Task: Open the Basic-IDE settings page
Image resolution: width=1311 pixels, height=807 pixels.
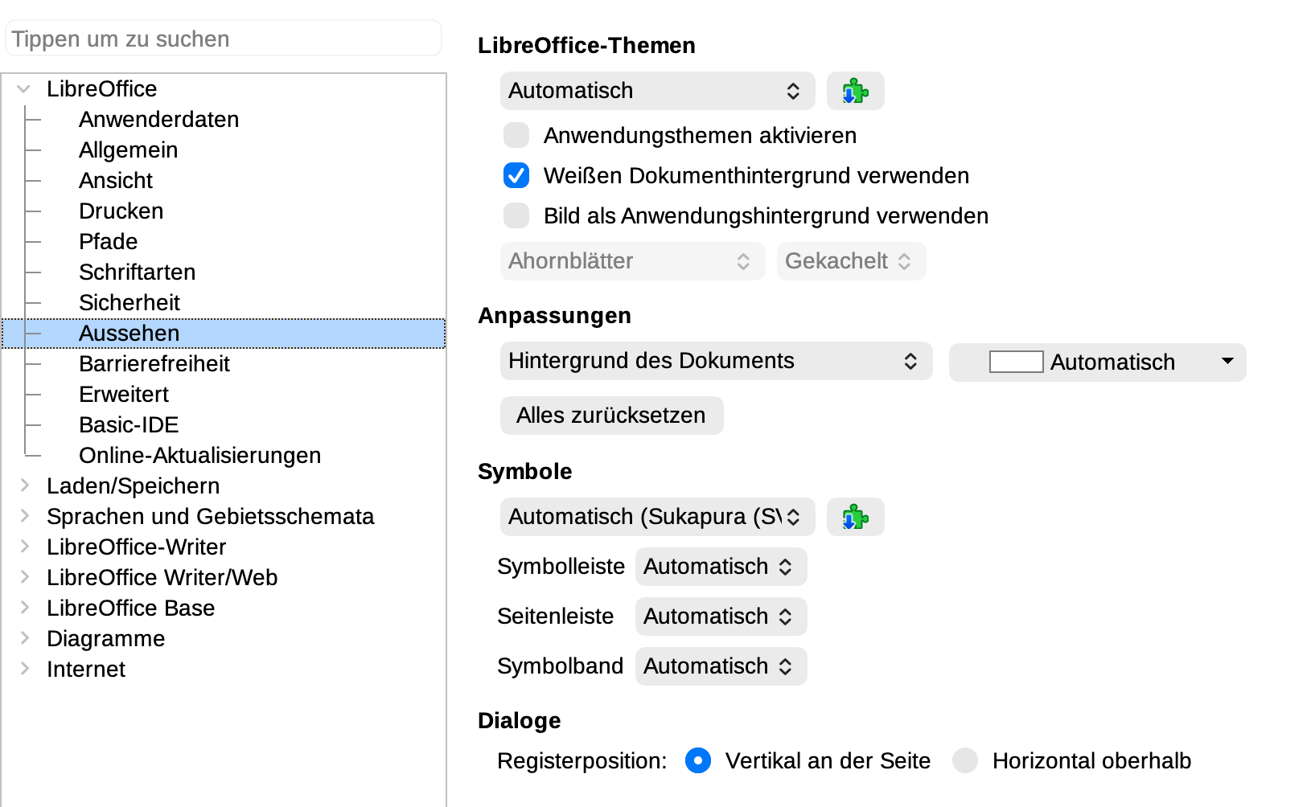Action: click(x=129, y=424)
